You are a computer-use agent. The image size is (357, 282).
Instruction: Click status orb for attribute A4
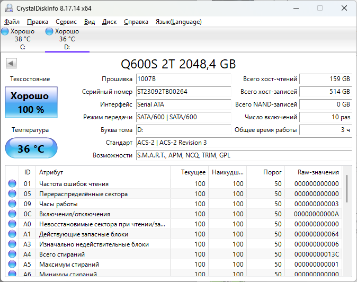[x=12, y=254]
